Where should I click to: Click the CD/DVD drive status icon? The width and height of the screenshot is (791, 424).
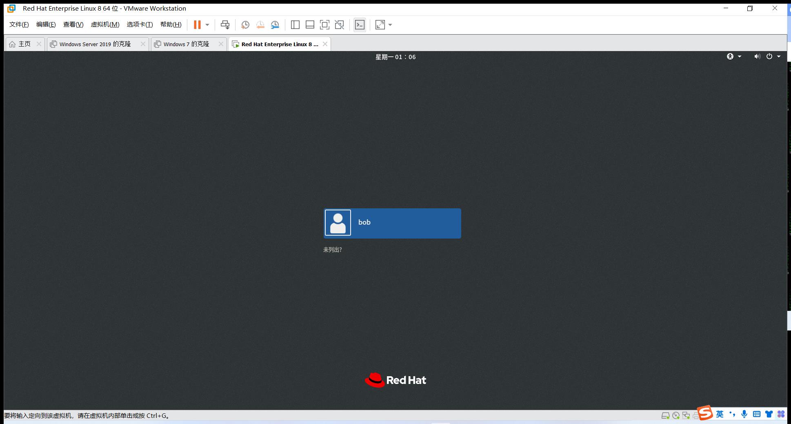click(676, 415)
